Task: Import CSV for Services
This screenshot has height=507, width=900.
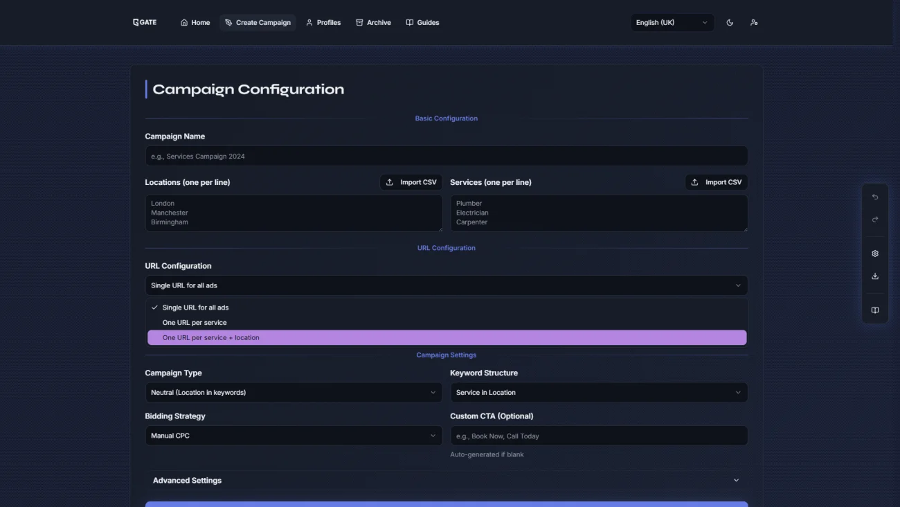Action: (716, 182)
